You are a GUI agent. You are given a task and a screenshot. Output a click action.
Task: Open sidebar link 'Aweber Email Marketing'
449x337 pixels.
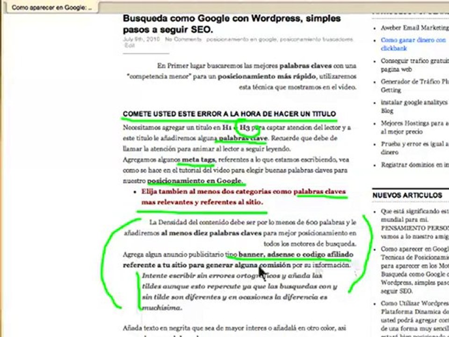[415, 28]
